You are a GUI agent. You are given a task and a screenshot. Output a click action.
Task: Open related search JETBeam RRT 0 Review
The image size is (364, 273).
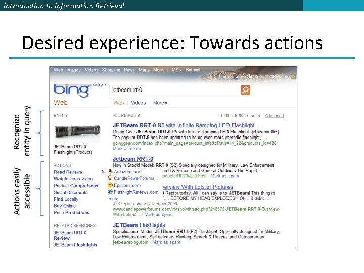click(70, 235)
